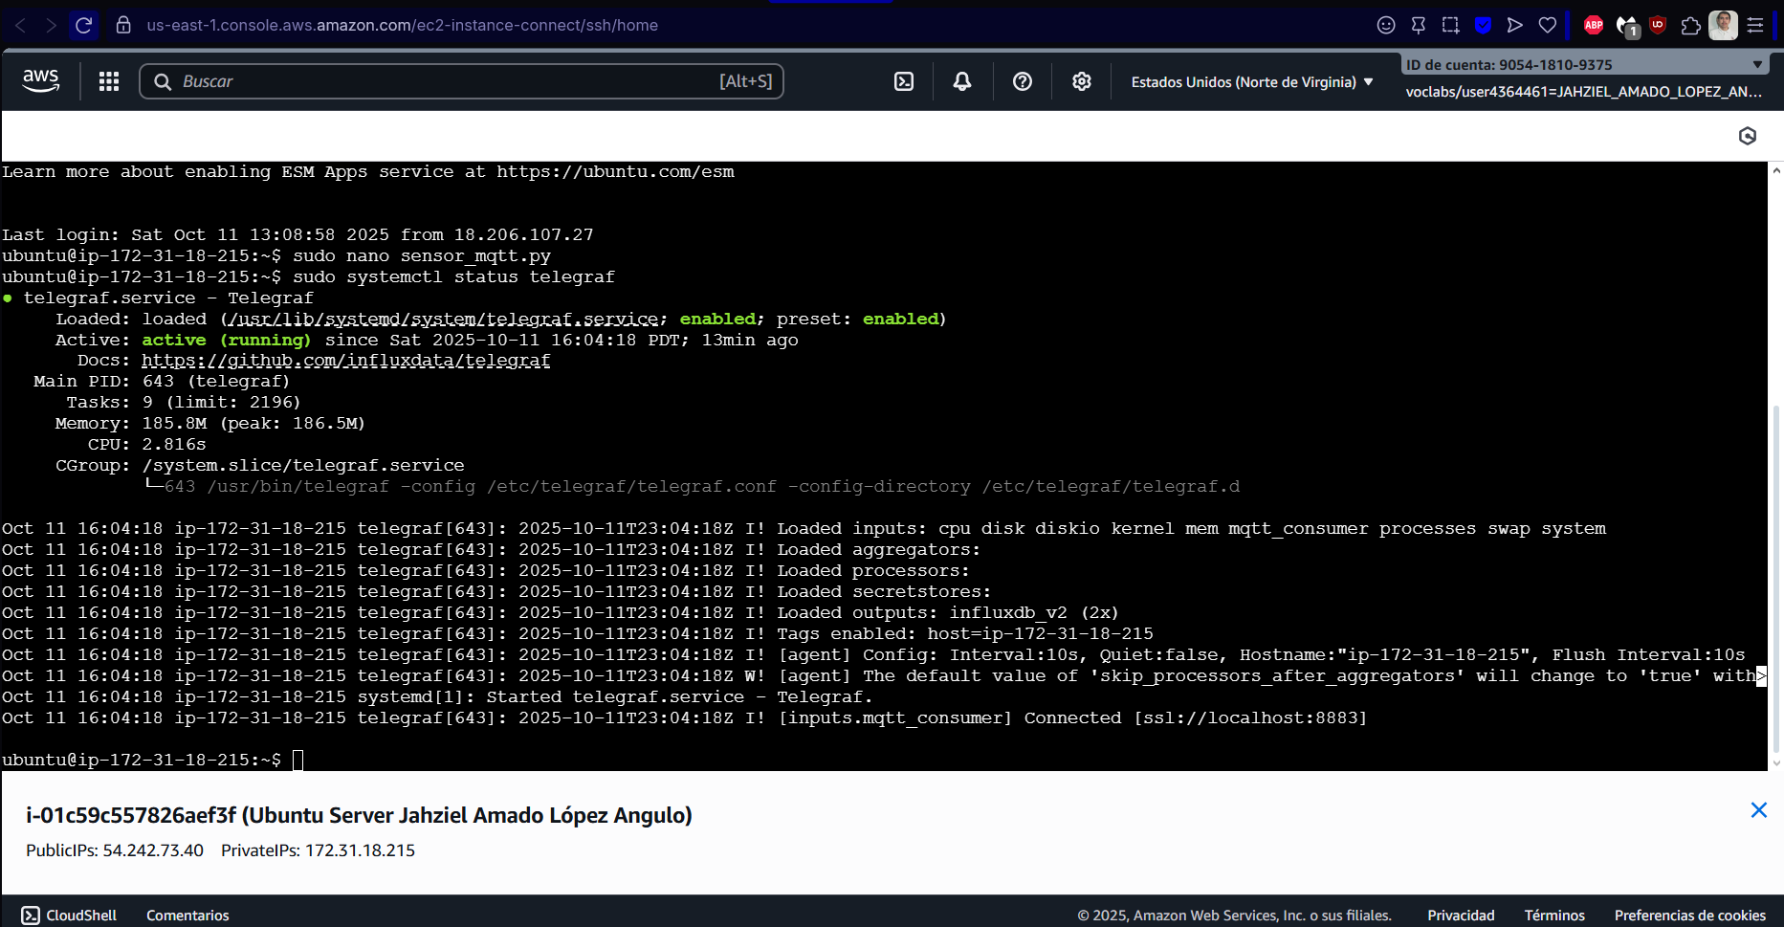
Task: Click the pin icon in browser toolbar
Action: [1419, 25]
